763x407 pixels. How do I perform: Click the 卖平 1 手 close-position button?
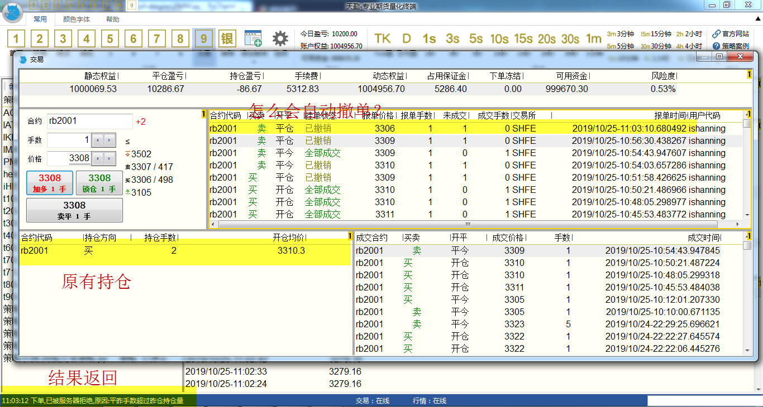click(74, 210)
